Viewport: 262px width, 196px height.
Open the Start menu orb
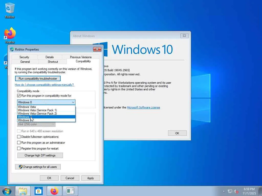[x=7, y=191]
